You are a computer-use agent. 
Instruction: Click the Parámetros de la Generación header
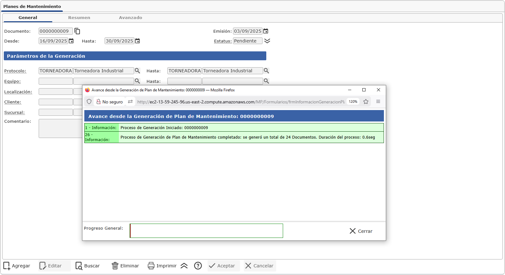tap(135, 56)
